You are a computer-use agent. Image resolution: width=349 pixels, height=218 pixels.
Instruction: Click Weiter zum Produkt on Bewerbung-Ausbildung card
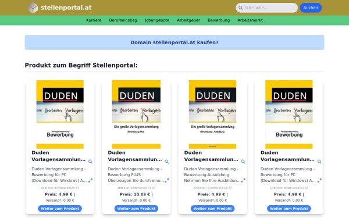coord(212,209)
